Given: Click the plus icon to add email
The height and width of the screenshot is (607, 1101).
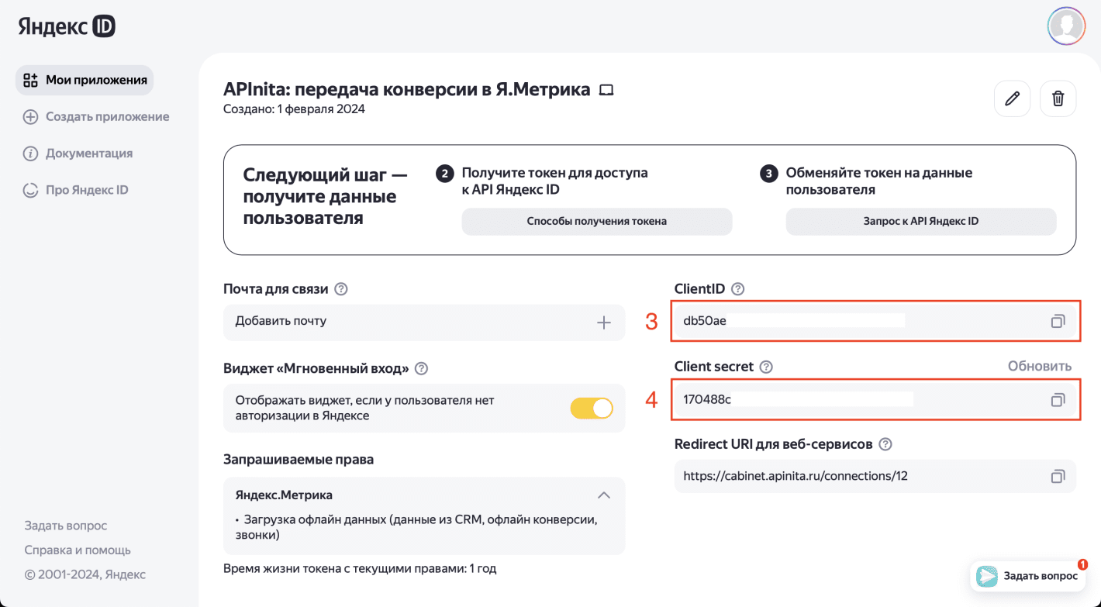Looking at the screenshot, I should 604,322.
